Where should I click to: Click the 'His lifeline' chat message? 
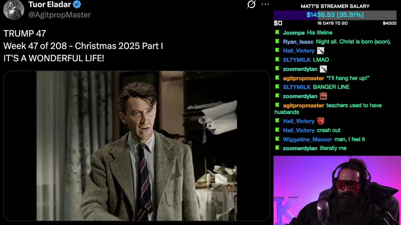pyautogui.click(x=320, y=33)
